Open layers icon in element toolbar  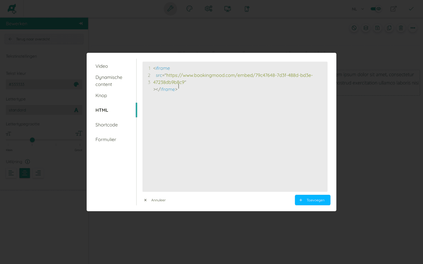366,28
